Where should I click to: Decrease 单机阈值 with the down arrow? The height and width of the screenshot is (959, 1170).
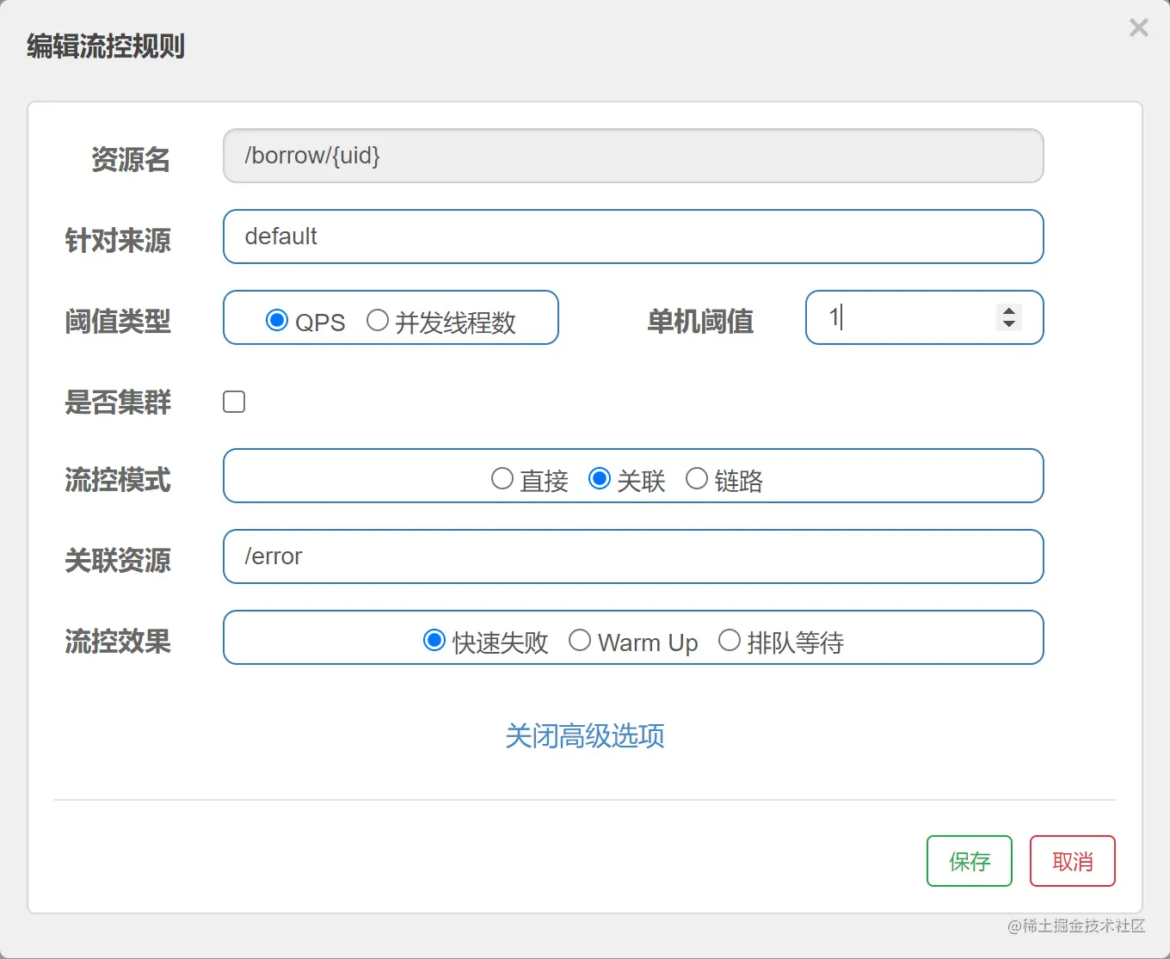tap(1008, 324)
